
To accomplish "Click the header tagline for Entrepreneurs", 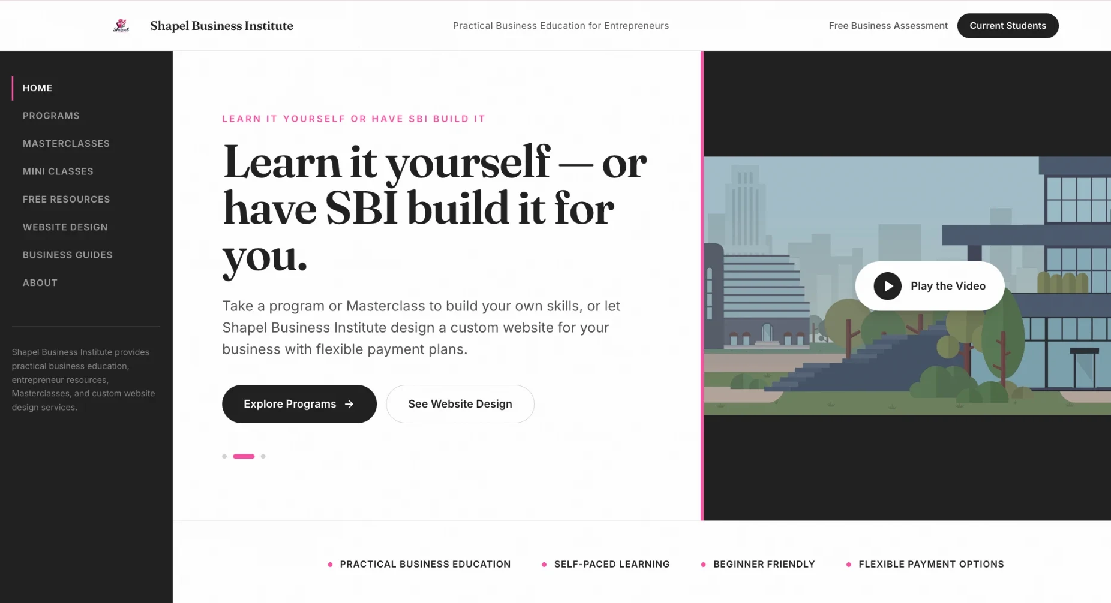I will [x=561, y=26].
